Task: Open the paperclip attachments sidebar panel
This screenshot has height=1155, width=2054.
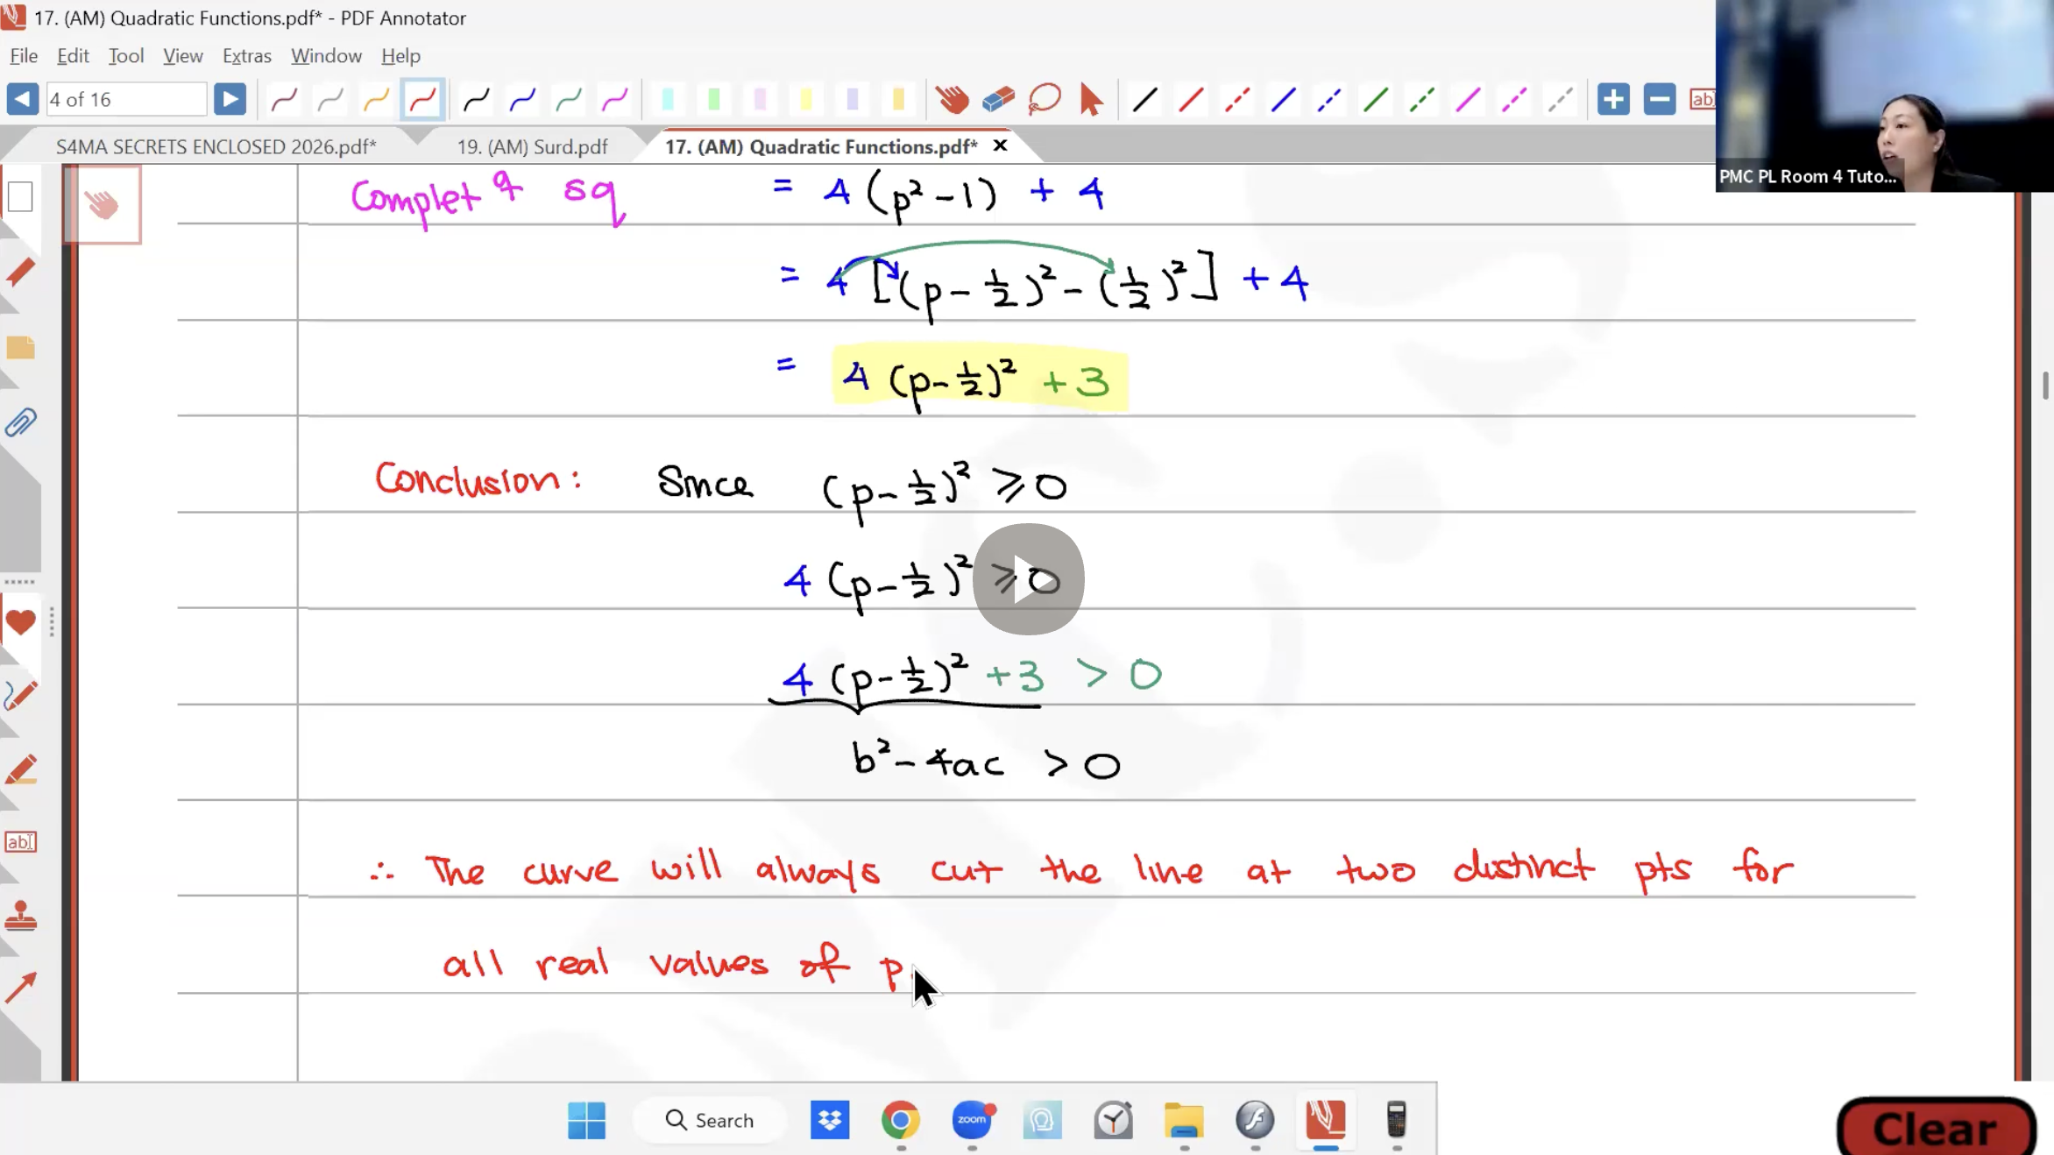Action: [20, 423]
